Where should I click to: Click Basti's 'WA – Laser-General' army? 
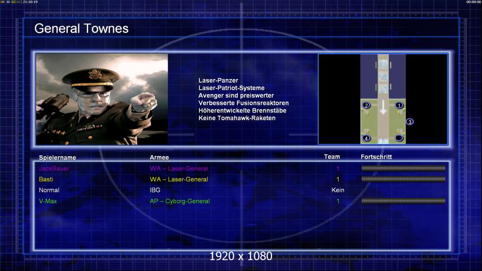179,179
